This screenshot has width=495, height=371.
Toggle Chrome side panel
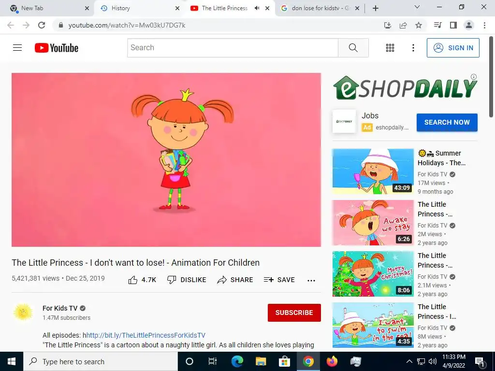[453, 25]
